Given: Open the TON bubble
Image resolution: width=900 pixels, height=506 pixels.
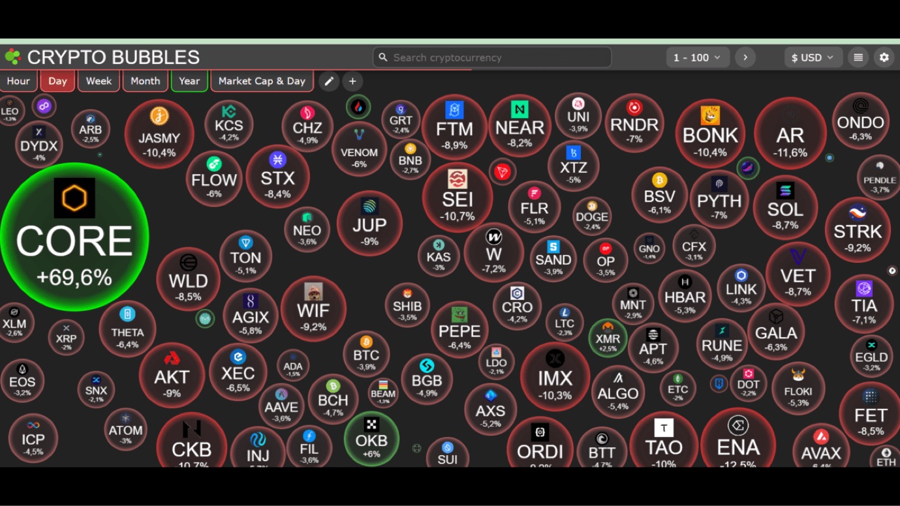Looking at the screenshot, I should (x=246, y=256).
